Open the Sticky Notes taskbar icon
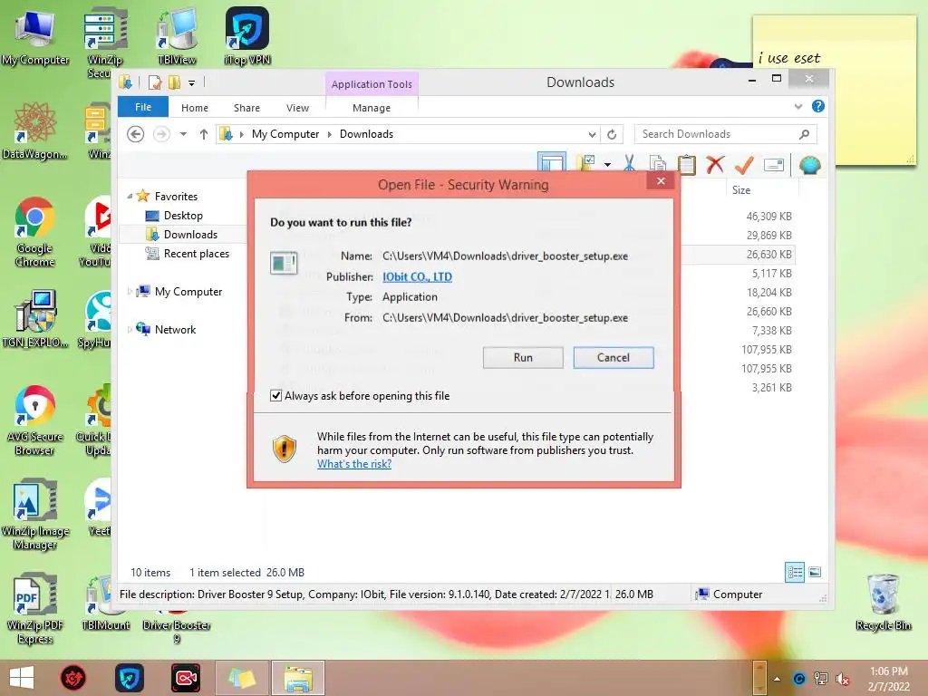This screenshot has height=696, width=928. click(x=241, y=678)
